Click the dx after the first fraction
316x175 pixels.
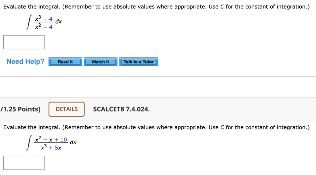tap(59, 22)
